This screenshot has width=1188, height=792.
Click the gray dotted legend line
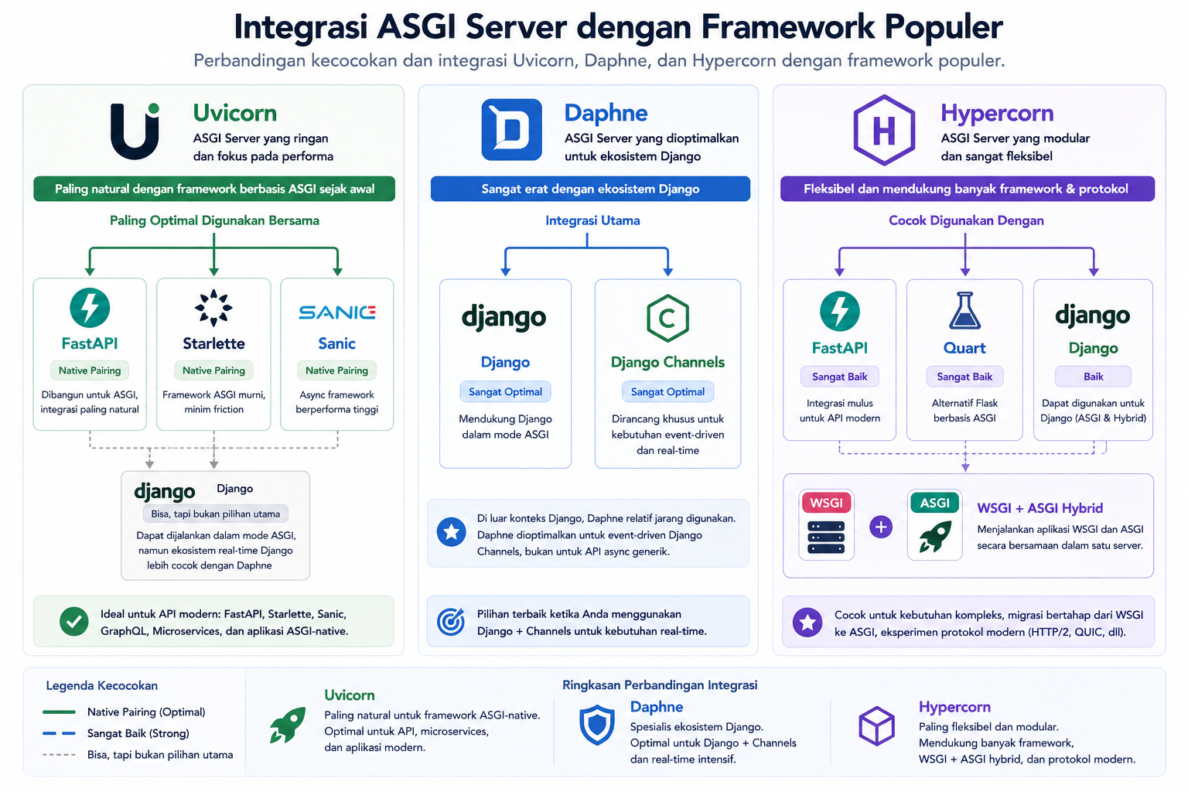tap(59, 755)
